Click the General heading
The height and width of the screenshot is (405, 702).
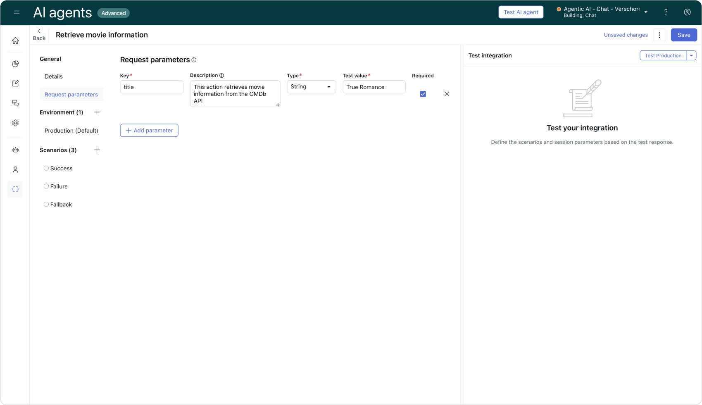click(50, 59)
